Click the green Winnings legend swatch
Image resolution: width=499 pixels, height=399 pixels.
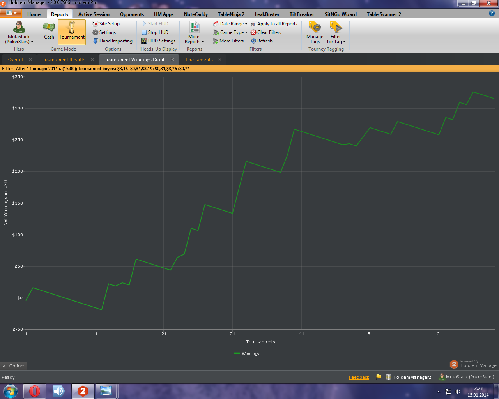[x=237, y=353]
